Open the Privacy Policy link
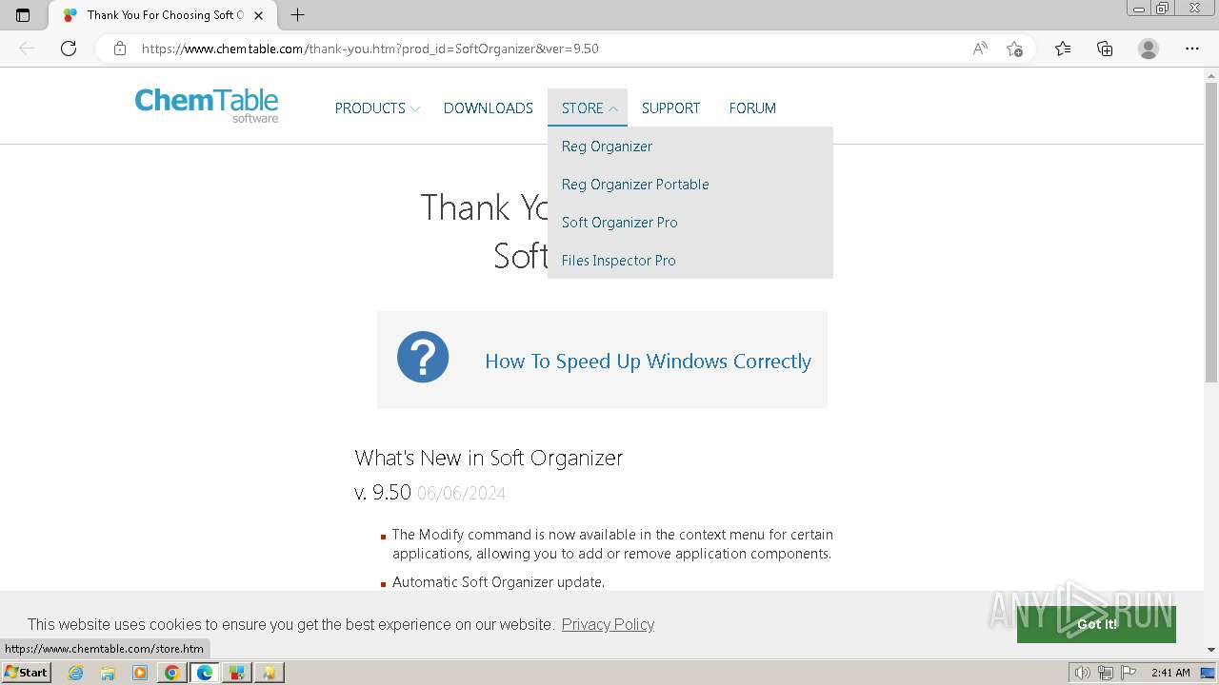1219x685 pixels. (608, 624)
